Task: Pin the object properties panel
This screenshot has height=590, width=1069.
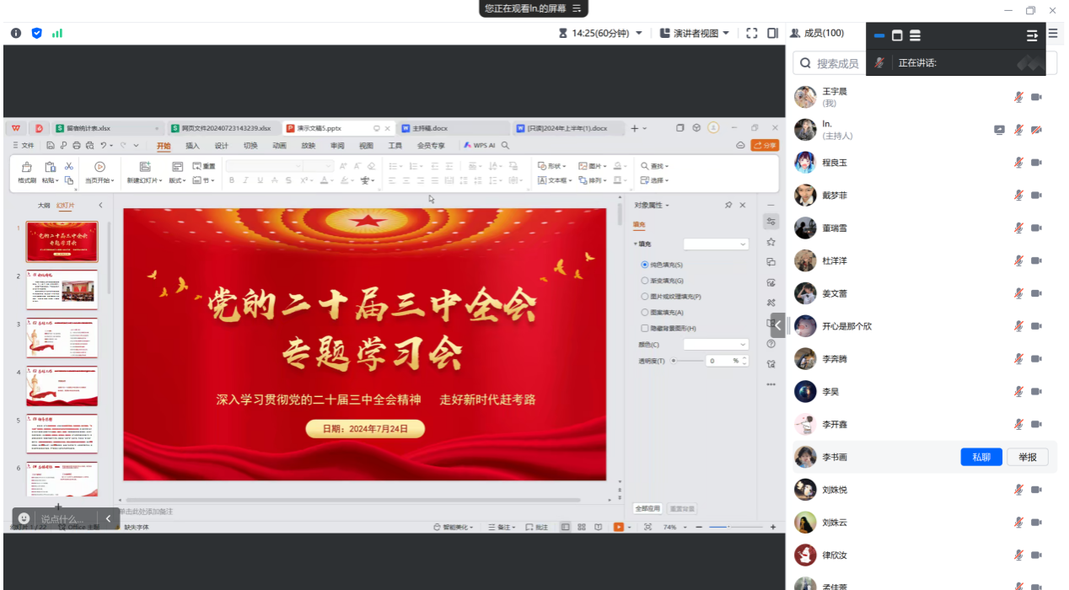Action: pyautogui.click(x=728, y=205)
